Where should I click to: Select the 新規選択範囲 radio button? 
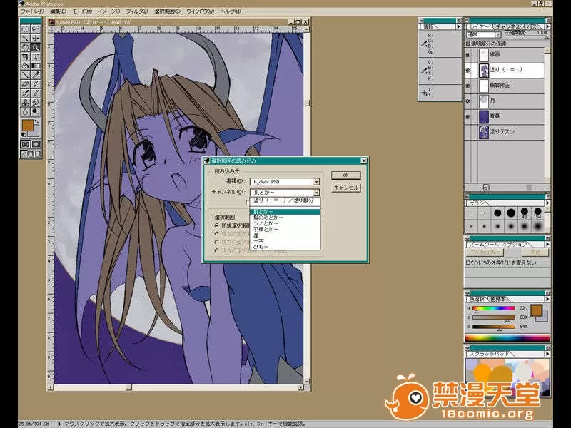click(x=217, y=225)
